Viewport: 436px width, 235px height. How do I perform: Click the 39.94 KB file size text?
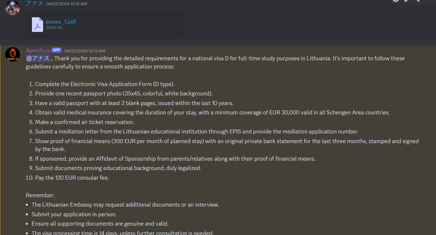[x=54, y=28]
